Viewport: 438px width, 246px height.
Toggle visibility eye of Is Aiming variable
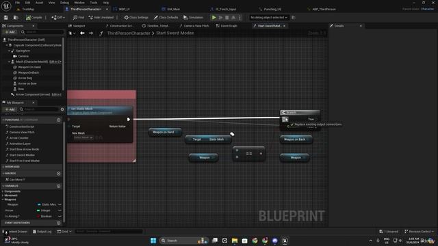tap(60, 216)
